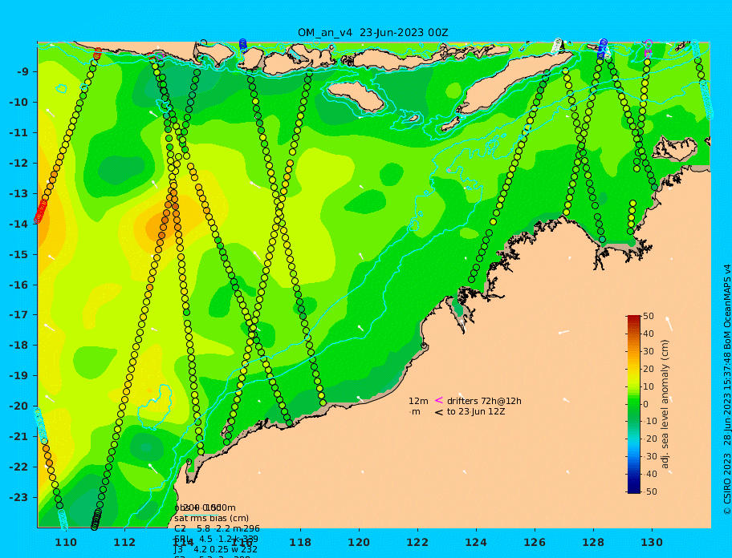Image resolution: width=732 pixels, height=558 pixels.
Task: Click longitude axis label 130
Action: pyautogui.click(x=652, y=542)
